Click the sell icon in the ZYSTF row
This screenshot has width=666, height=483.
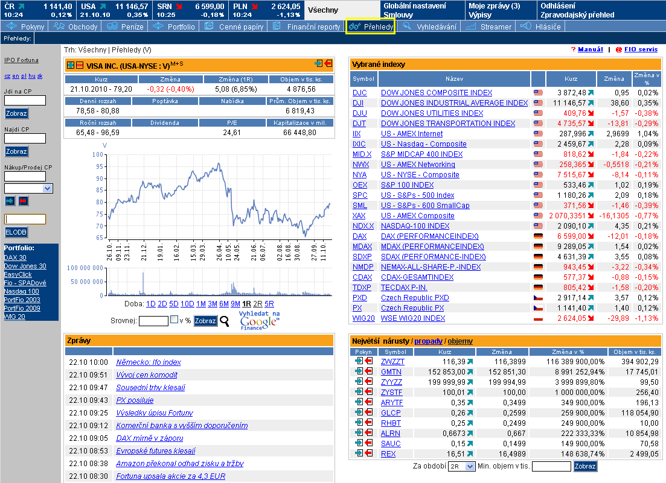click(x=369, y=392)
